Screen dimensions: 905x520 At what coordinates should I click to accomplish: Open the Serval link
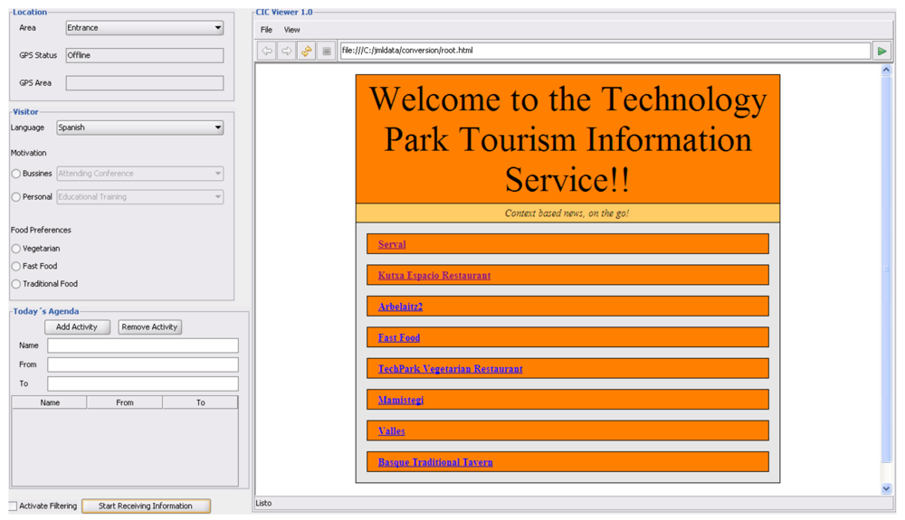(392, 244)
